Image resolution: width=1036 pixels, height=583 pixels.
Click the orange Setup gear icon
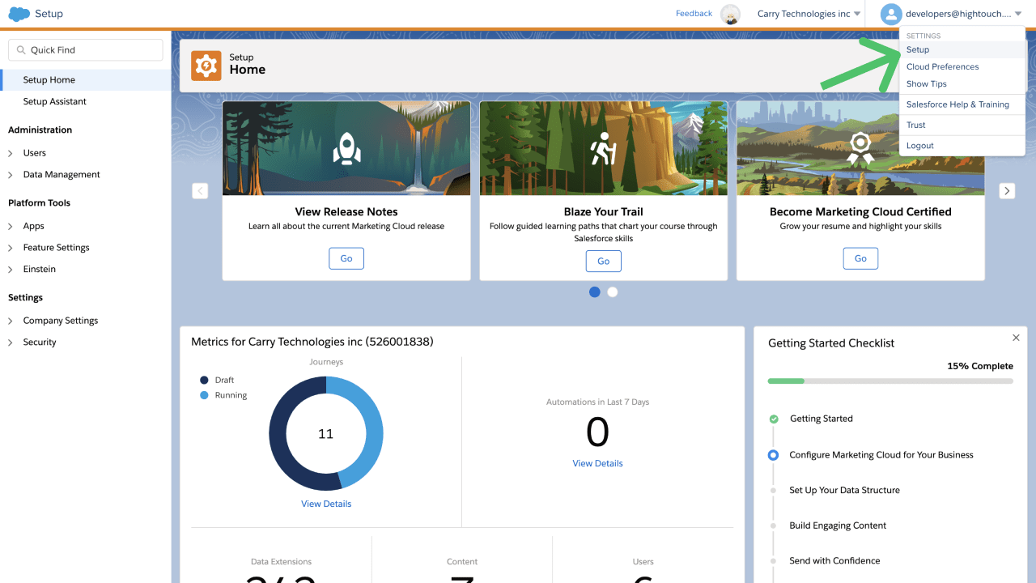pyautogui.click(x=206, y=66)
